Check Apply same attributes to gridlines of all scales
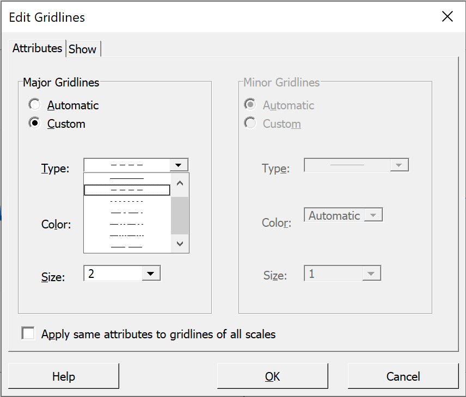The image size is (466, 397). coord(28,333)
